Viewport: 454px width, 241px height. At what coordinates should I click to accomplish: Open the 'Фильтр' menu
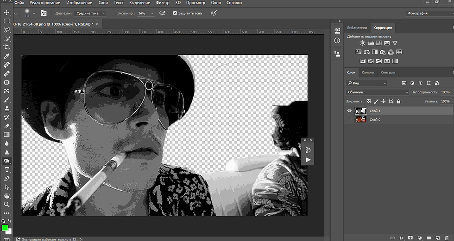coord(163,3)
